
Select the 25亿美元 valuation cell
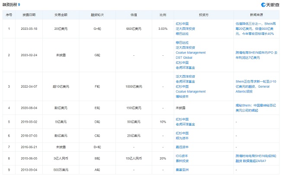(x=134, y=136)
